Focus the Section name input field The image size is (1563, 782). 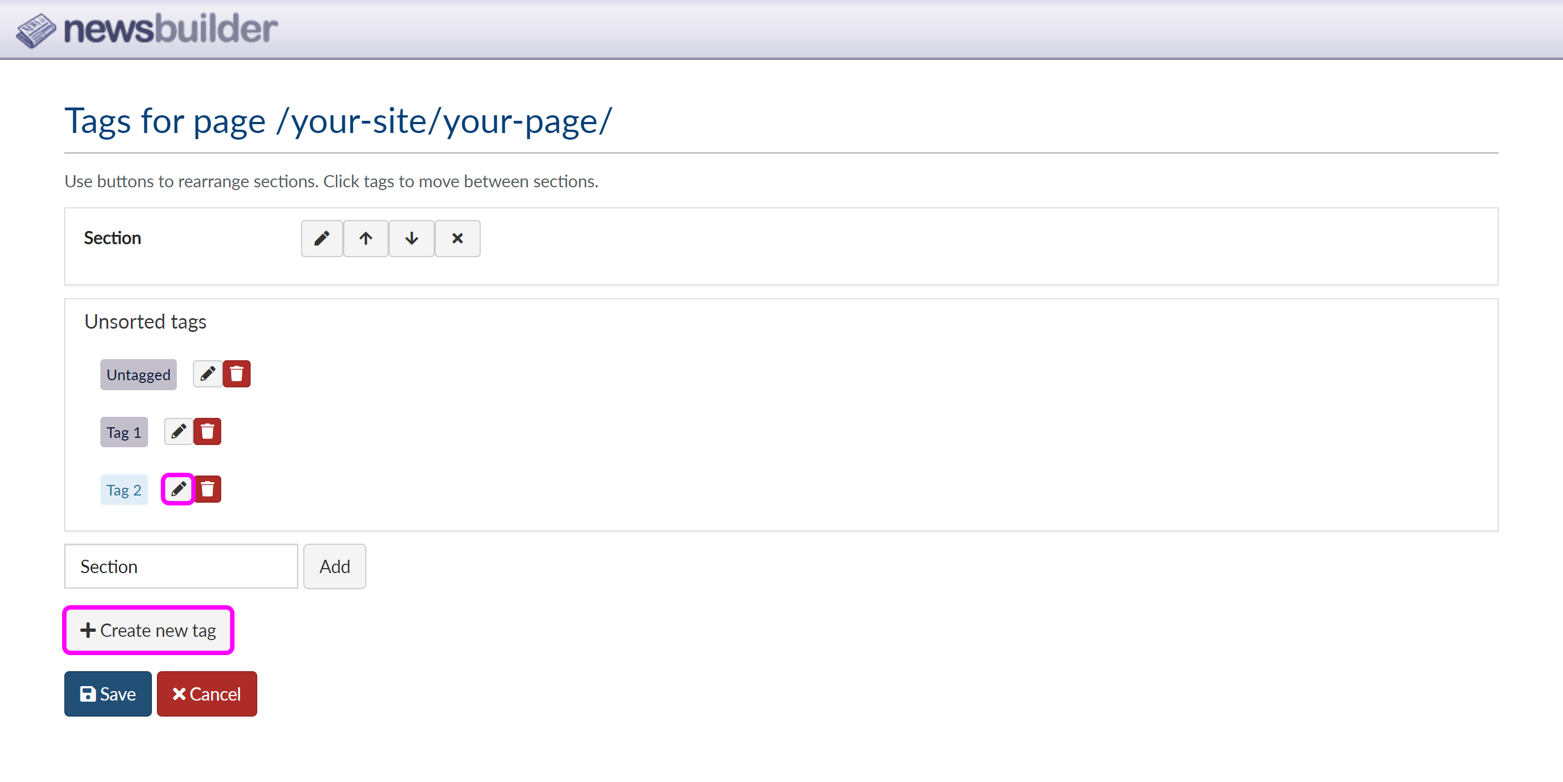point(181,566)
